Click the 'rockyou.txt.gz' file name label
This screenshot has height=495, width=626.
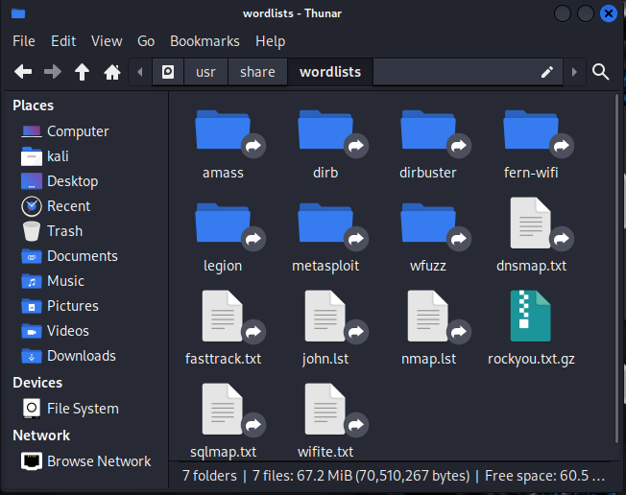[x=531, y=359]
